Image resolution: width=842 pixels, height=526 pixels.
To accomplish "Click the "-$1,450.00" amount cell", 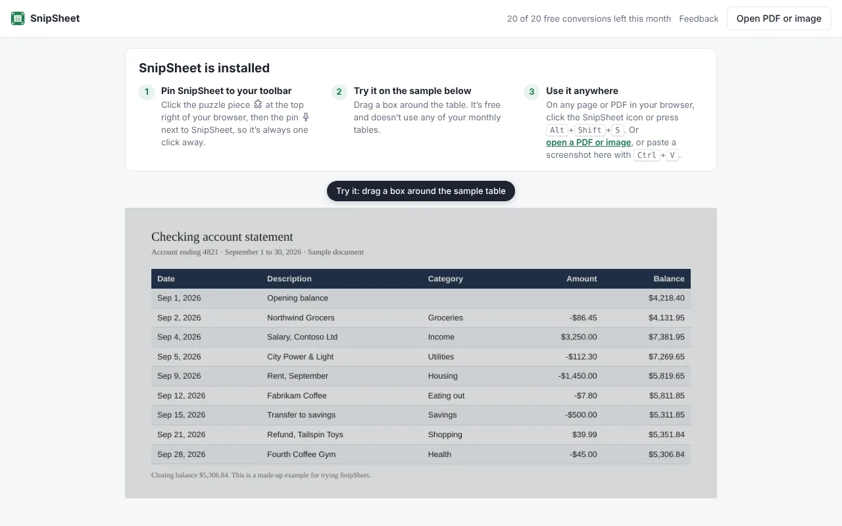I will pyautogui.click(x=578, y=376).
